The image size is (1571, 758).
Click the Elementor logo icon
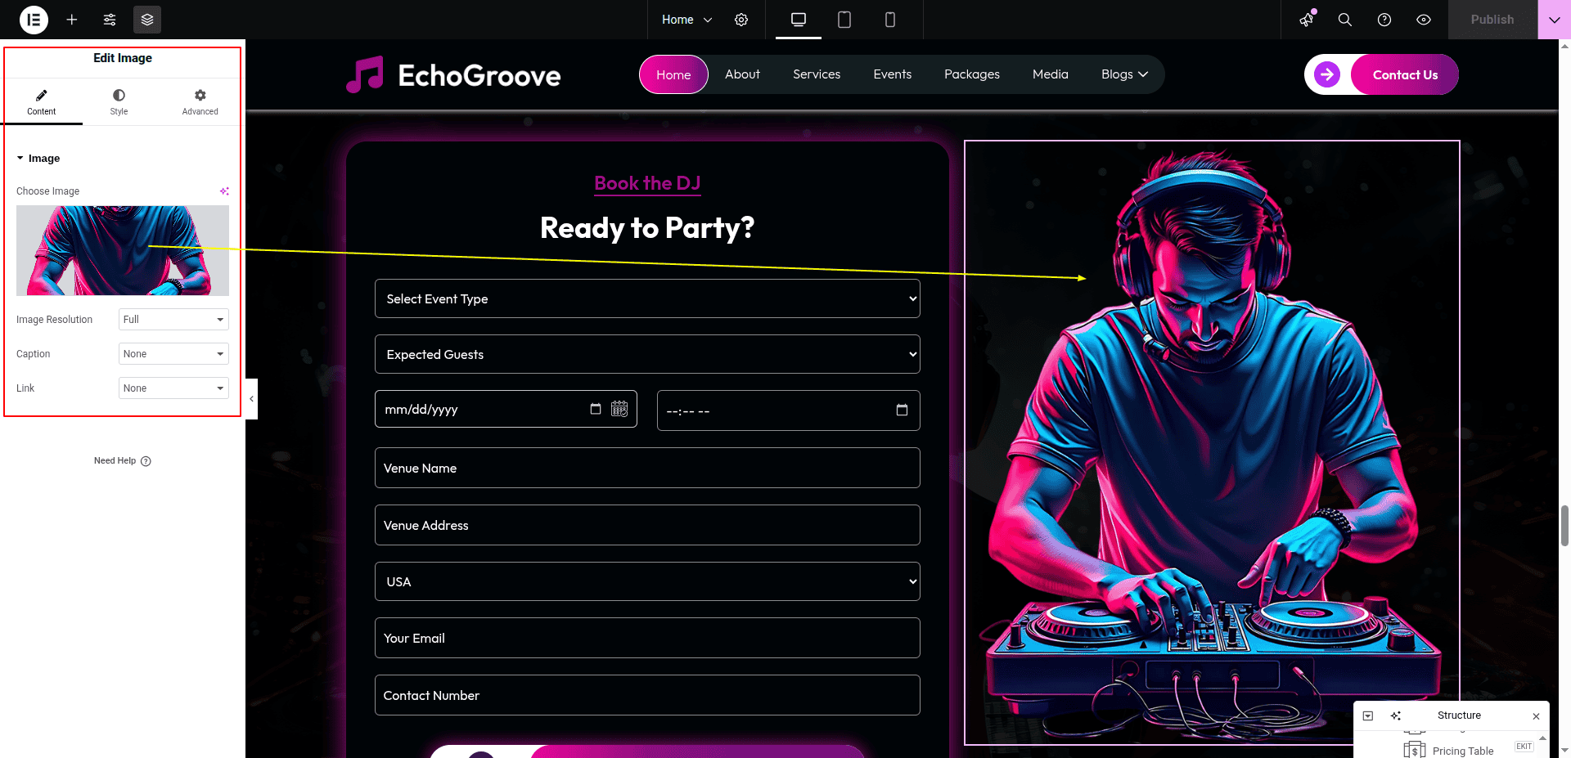click(x=34, y=20)
